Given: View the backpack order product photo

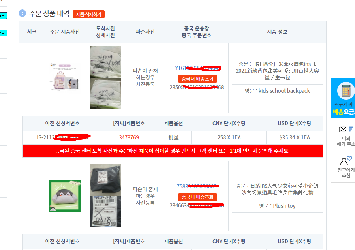Looking at the screenshot, I should tap(65, 77).
